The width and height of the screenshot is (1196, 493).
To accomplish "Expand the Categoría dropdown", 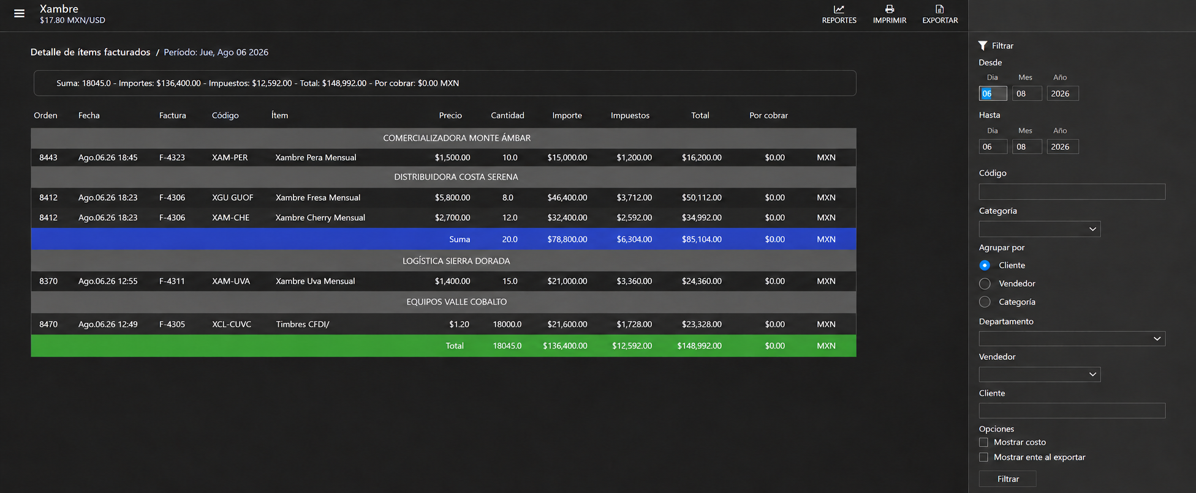I will pos(1040,229).
